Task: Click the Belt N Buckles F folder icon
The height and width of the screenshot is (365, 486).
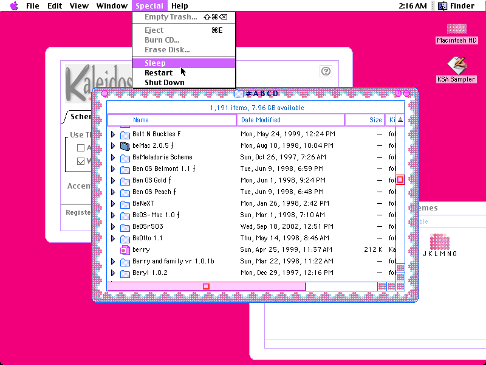Action: click(x=125, y=134)
